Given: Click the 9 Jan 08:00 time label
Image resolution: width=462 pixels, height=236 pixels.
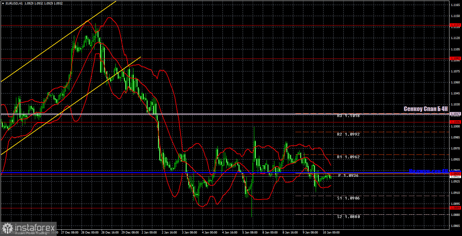Looking at the screenshot, I should pyautogui.click(x=311, y=233).
